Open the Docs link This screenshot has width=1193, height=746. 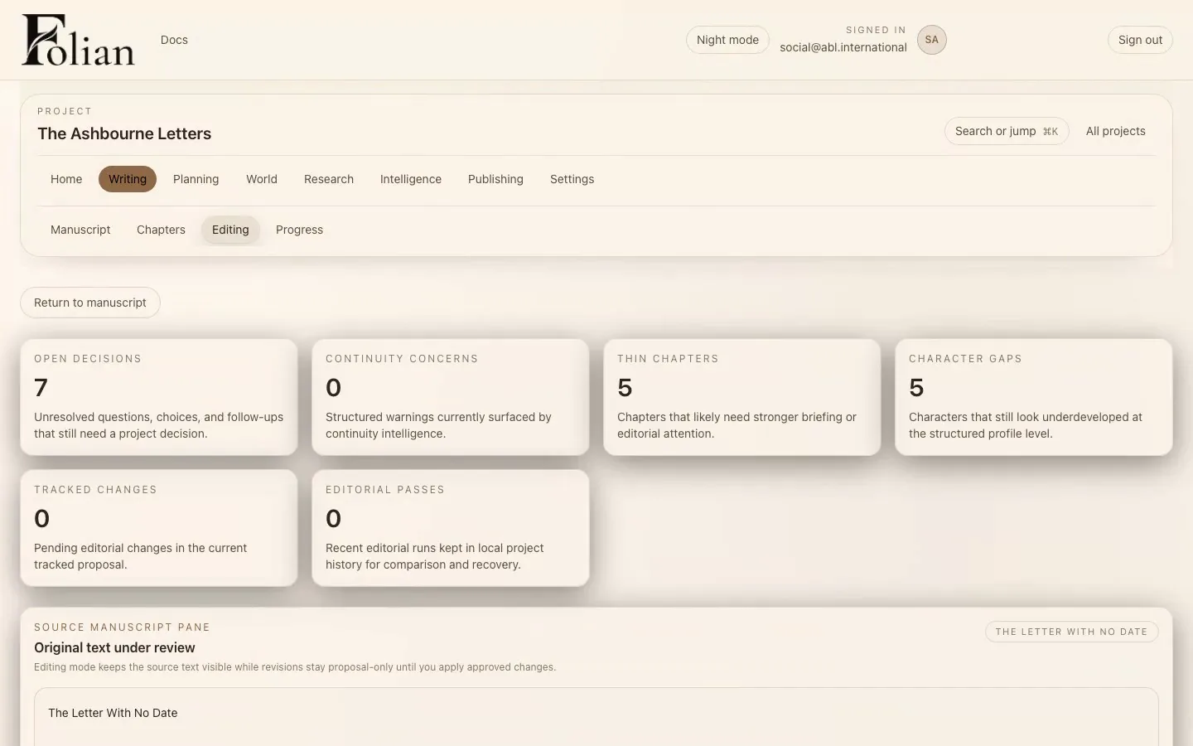[174, 40]
